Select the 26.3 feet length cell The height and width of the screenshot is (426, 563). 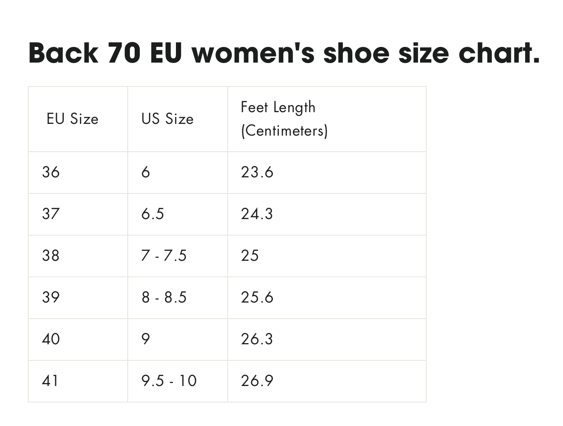coord(257,339)
